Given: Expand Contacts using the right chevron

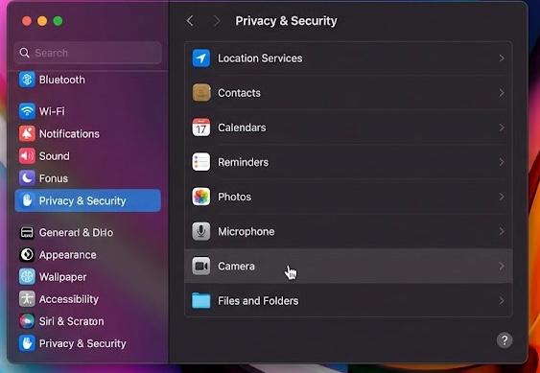Looking at the screenshot, I should [x=502, y=93].
